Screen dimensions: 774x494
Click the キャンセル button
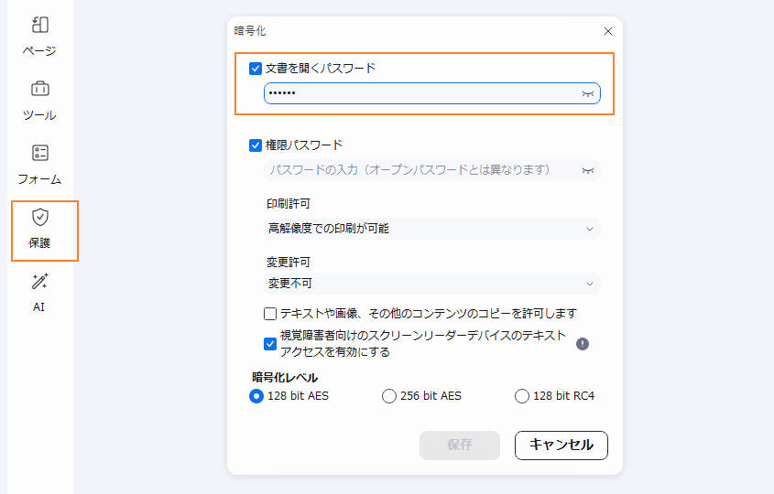561,446
